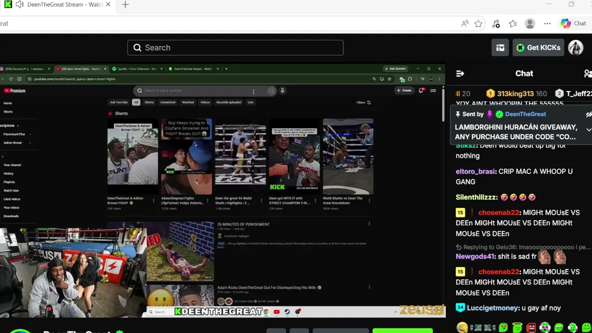Click the Get KICKs button

538,48
